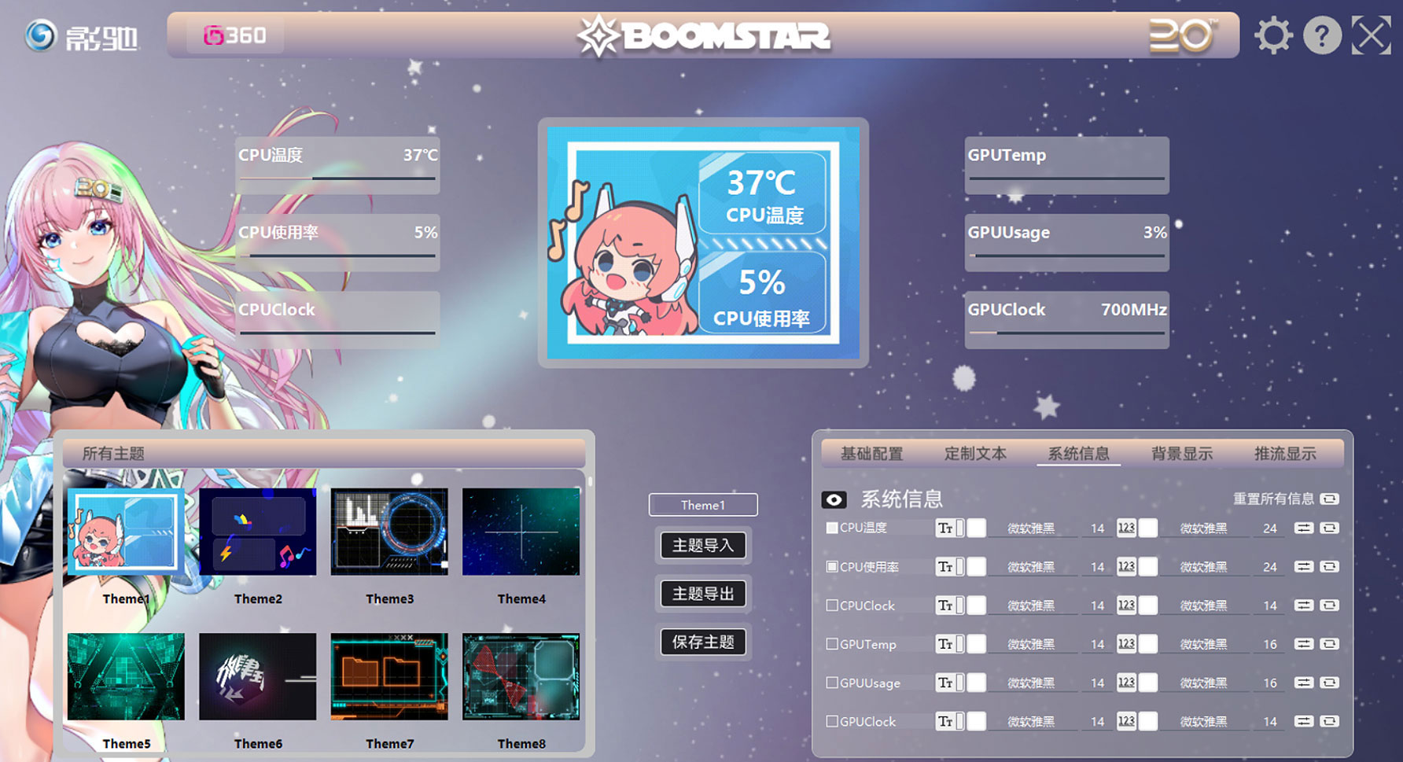Click the reset icon ending the GPUUsage row
The image size is (1403, 762).
1330,683
